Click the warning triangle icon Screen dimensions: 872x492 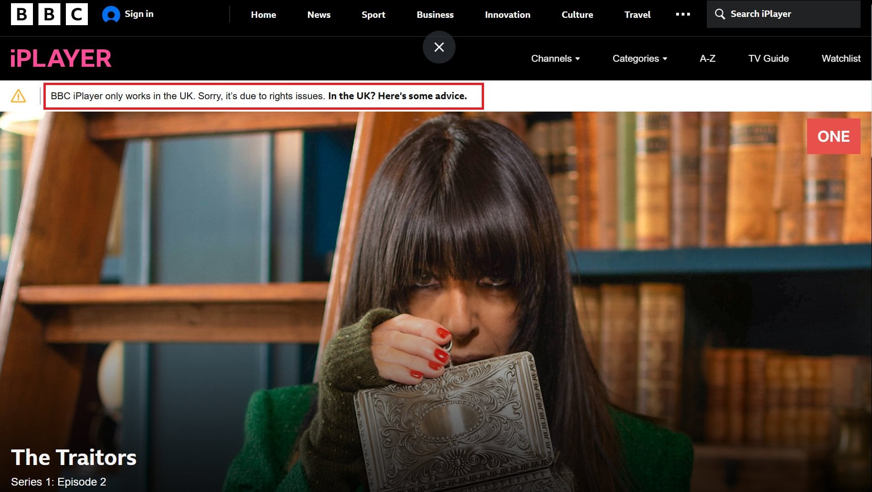coord(18,96)
